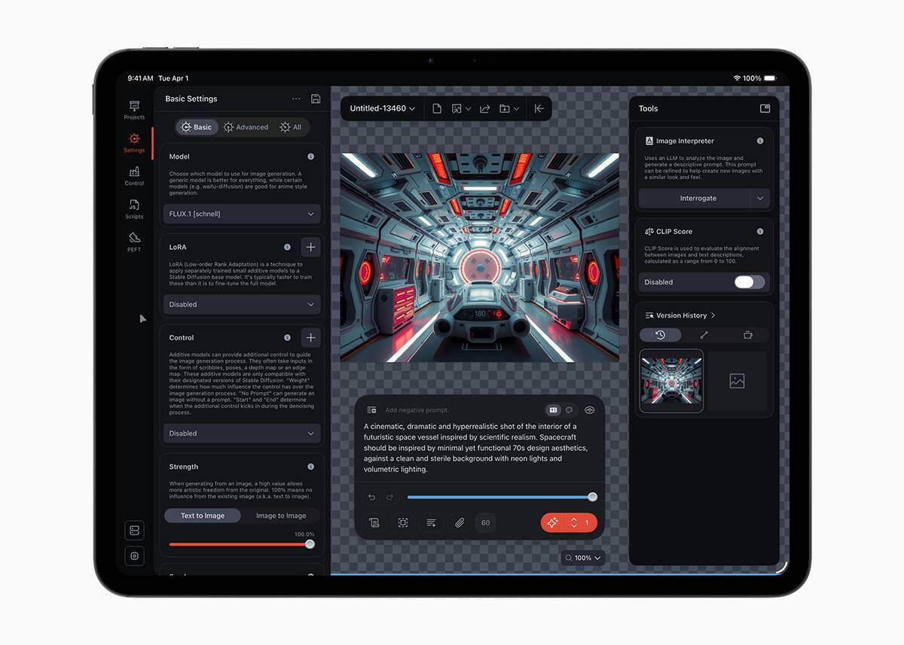Show info for CLIP Score
904x645 pixels.
click(759, 231)
